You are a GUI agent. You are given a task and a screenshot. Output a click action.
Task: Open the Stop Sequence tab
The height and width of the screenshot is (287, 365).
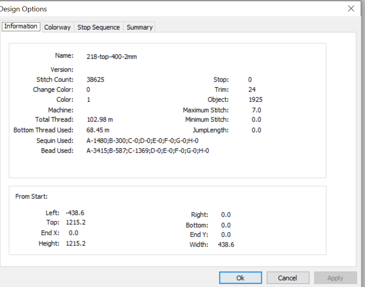99,27
